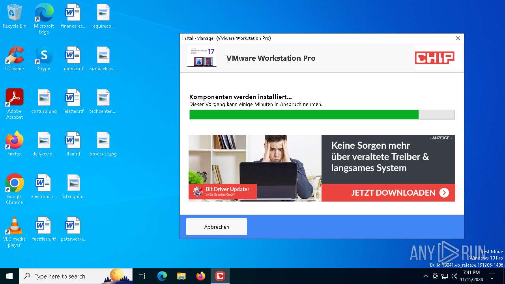The height and width of the screenshot is (284, 505).
Task: Select the requireco image file icon
Action: (x=103, y=17)
